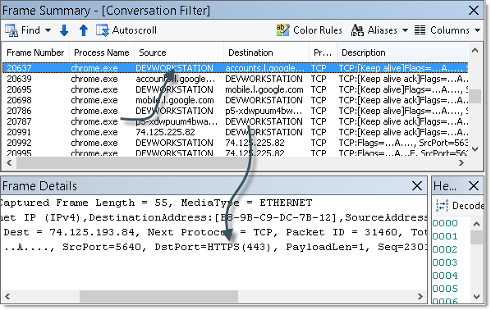Open the Find dropdown arrow
491x310 pixels.
[48, 30]
